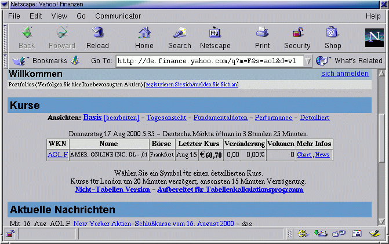Click the vertical scrollbar up arrow
The height and width of the screenshot is (244, 389).
(381, 74)
